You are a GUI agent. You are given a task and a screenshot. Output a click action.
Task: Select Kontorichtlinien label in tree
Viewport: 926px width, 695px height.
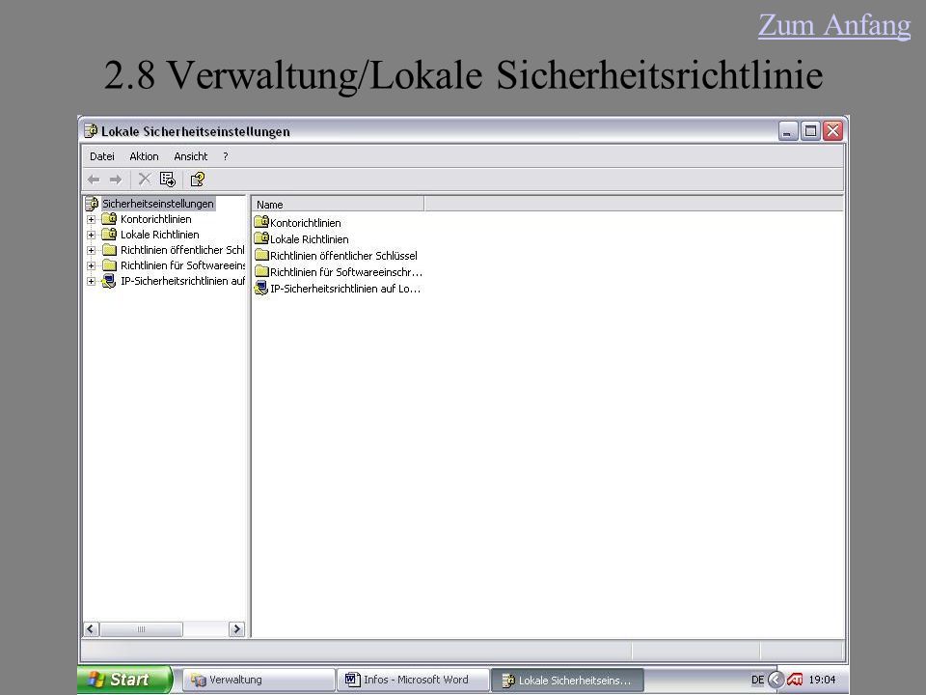[156, 219]
